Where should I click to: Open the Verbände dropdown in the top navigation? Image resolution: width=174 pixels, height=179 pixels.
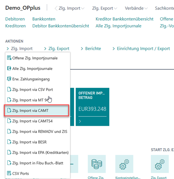coord(136,8)
